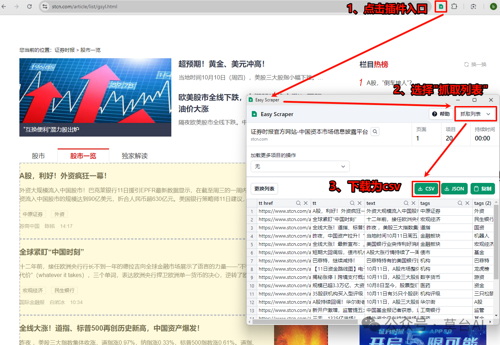Open the 独家解读 tab
Screen dimensions: 500x345
coord(135,156)
